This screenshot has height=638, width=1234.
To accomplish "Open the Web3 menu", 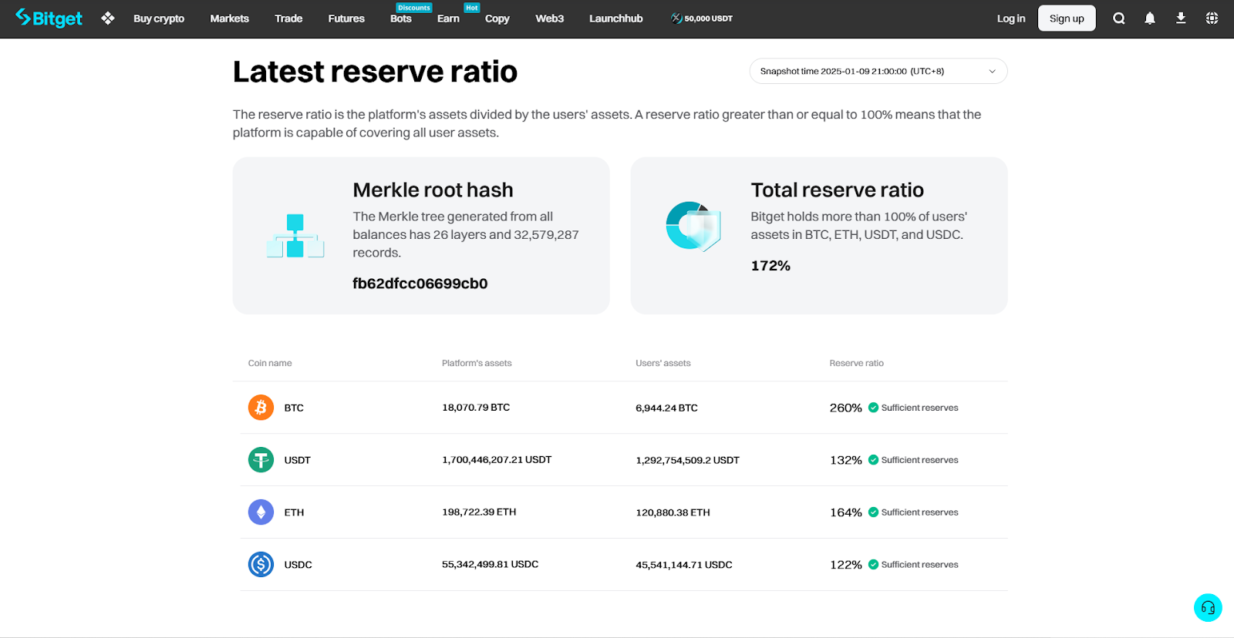I will [550, 18].
